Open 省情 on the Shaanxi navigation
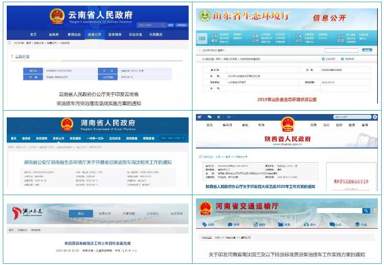This screenshot has width=384, height=265. tap(365, 125)
